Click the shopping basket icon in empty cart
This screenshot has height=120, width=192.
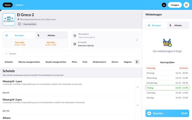click(167, 43)
